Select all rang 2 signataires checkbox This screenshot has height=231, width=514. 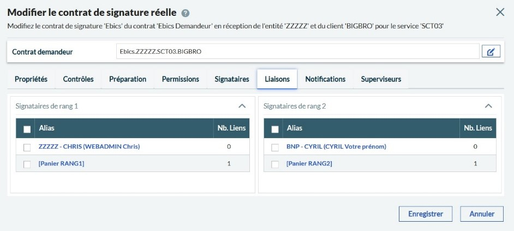pyautogui.click(x=275, y=129)
